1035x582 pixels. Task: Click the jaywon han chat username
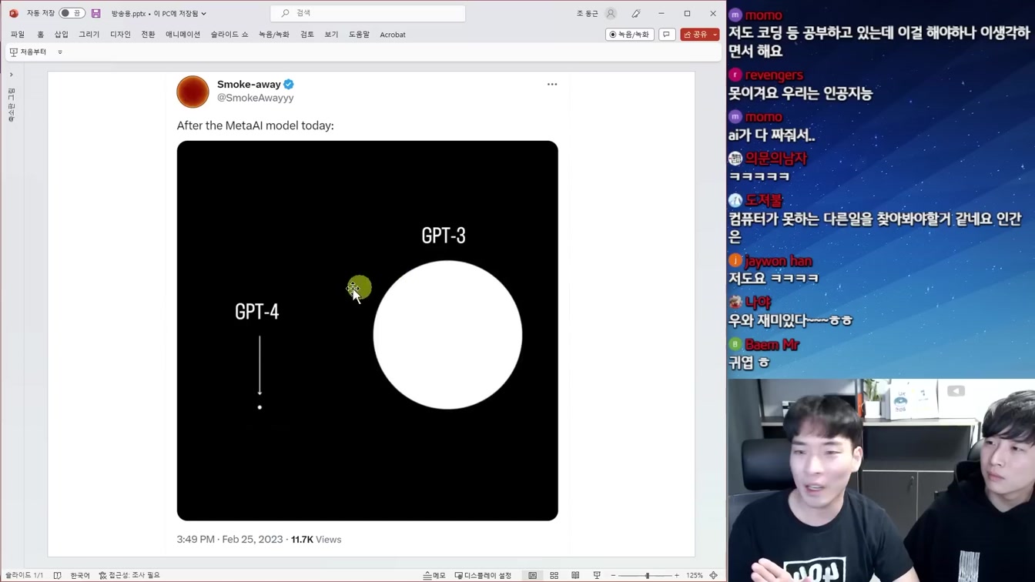779,261
